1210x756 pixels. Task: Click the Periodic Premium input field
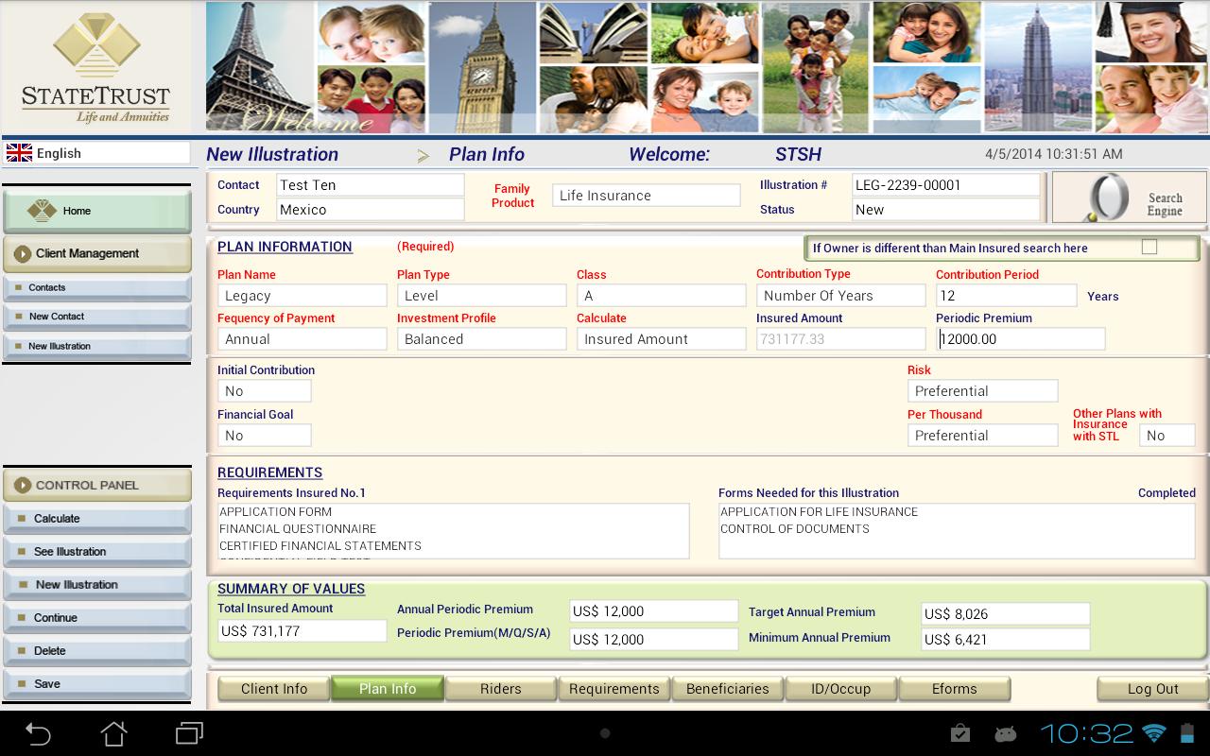coord(1021,337)
